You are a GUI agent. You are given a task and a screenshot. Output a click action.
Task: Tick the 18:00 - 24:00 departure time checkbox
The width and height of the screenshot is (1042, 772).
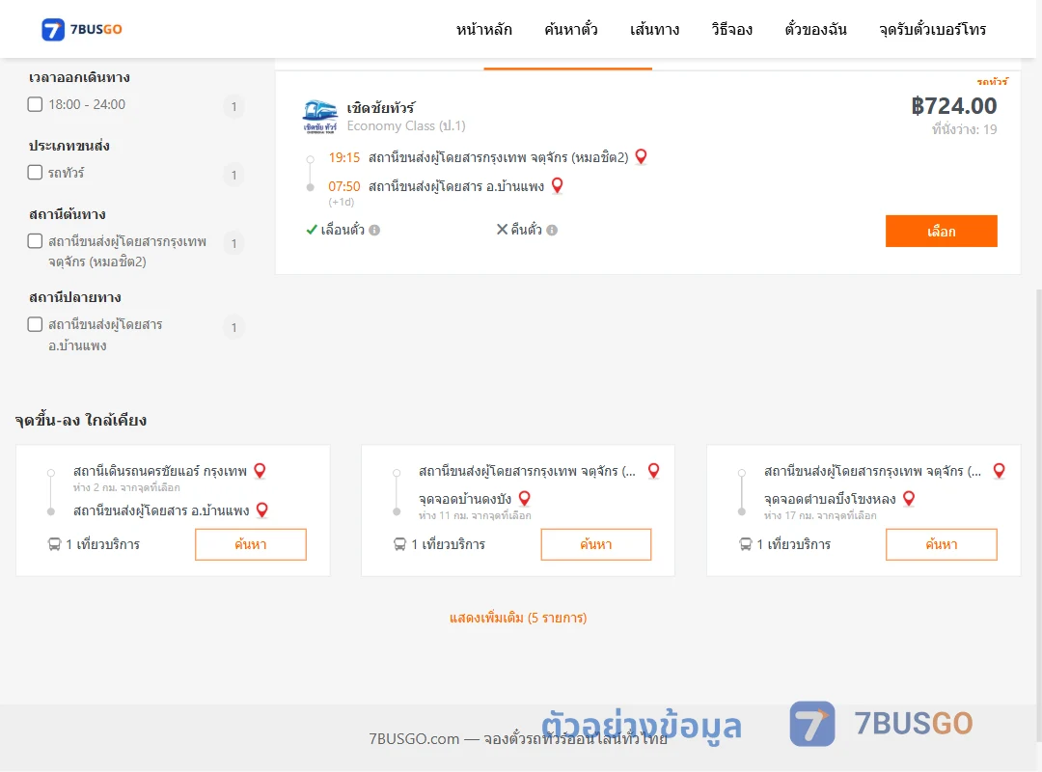[35, 104]
